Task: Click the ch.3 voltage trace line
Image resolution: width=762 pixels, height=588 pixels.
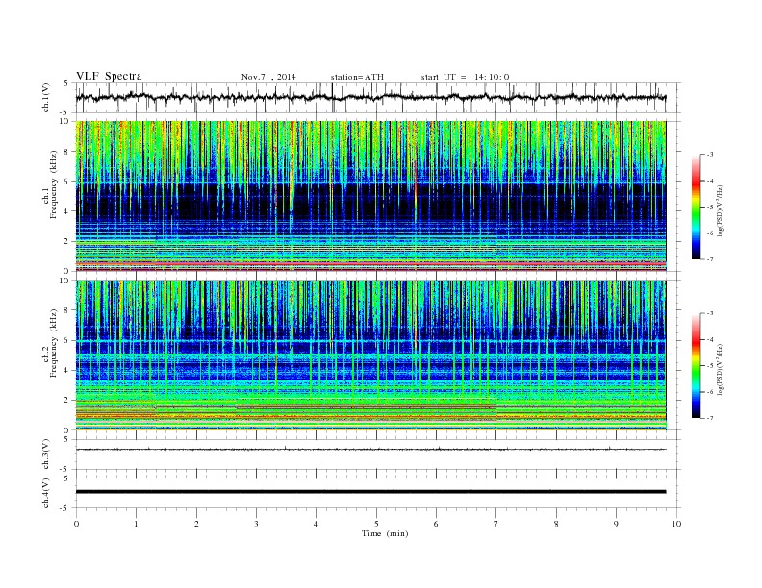Action: click(x=370, y=450)
